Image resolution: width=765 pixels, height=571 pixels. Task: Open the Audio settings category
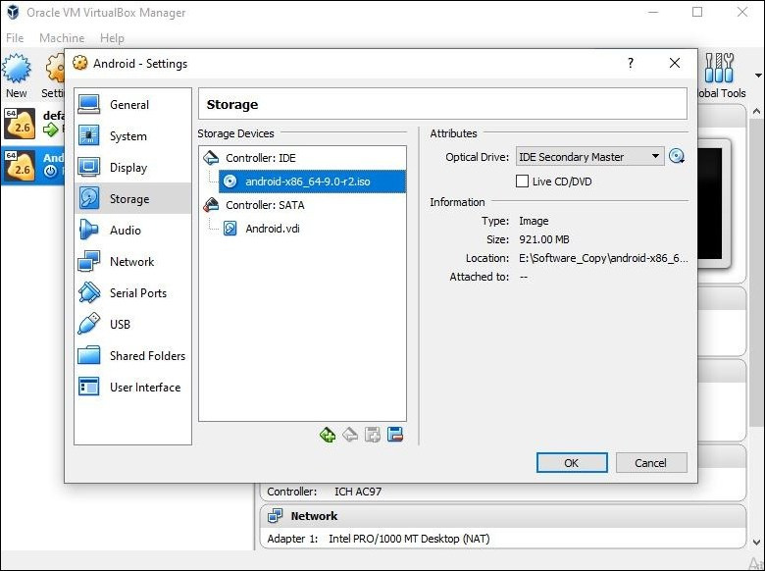(x=132, y=230)
